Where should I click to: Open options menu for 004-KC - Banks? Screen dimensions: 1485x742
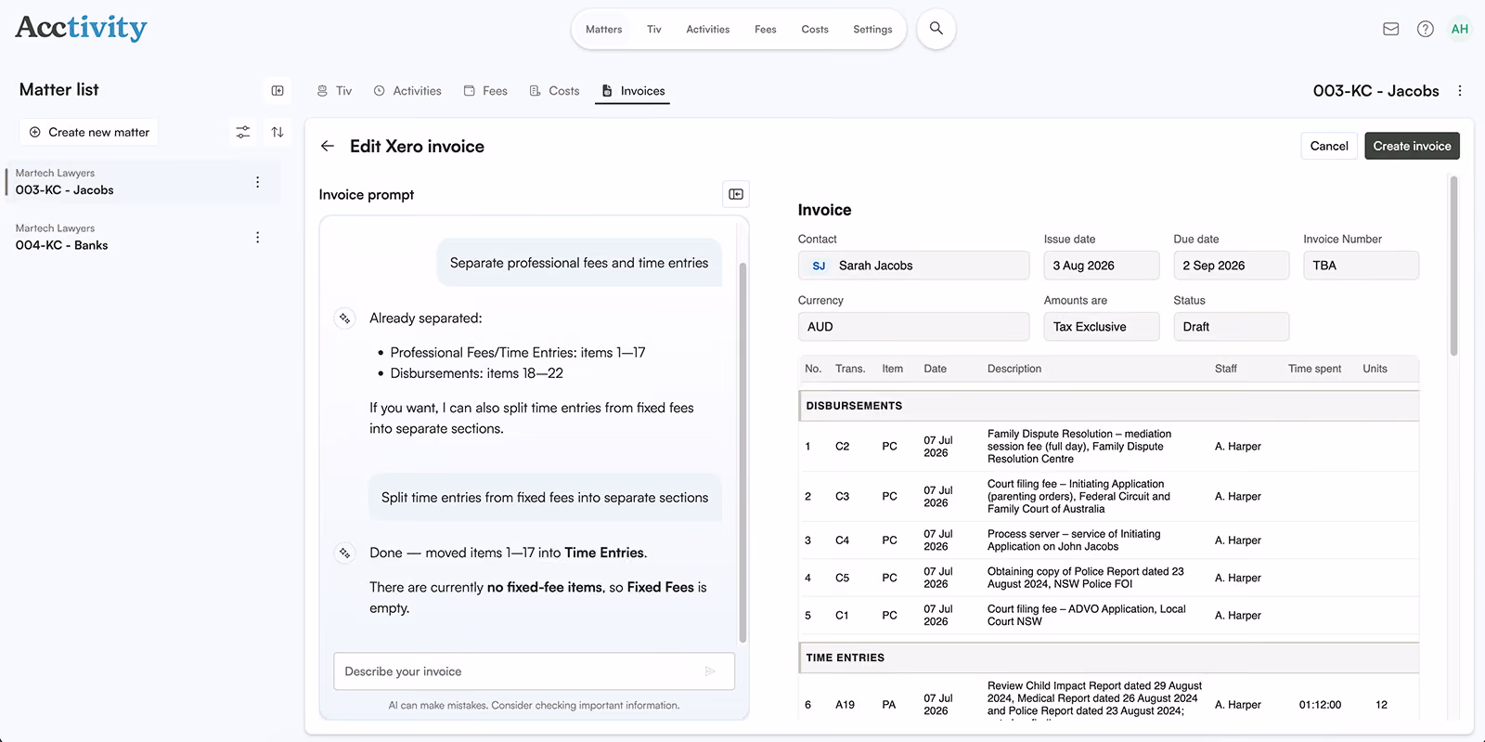(257, 237)
